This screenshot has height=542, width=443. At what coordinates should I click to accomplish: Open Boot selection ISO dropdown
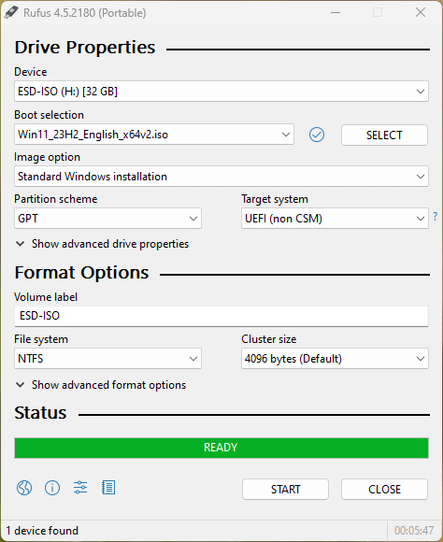(x=154, y=135)
